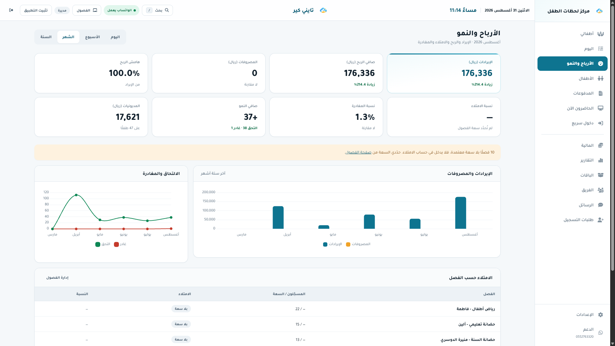615x346 pixels.
Task: Open المدفوعات from the sidebar
Action: (x=572, y=93)
